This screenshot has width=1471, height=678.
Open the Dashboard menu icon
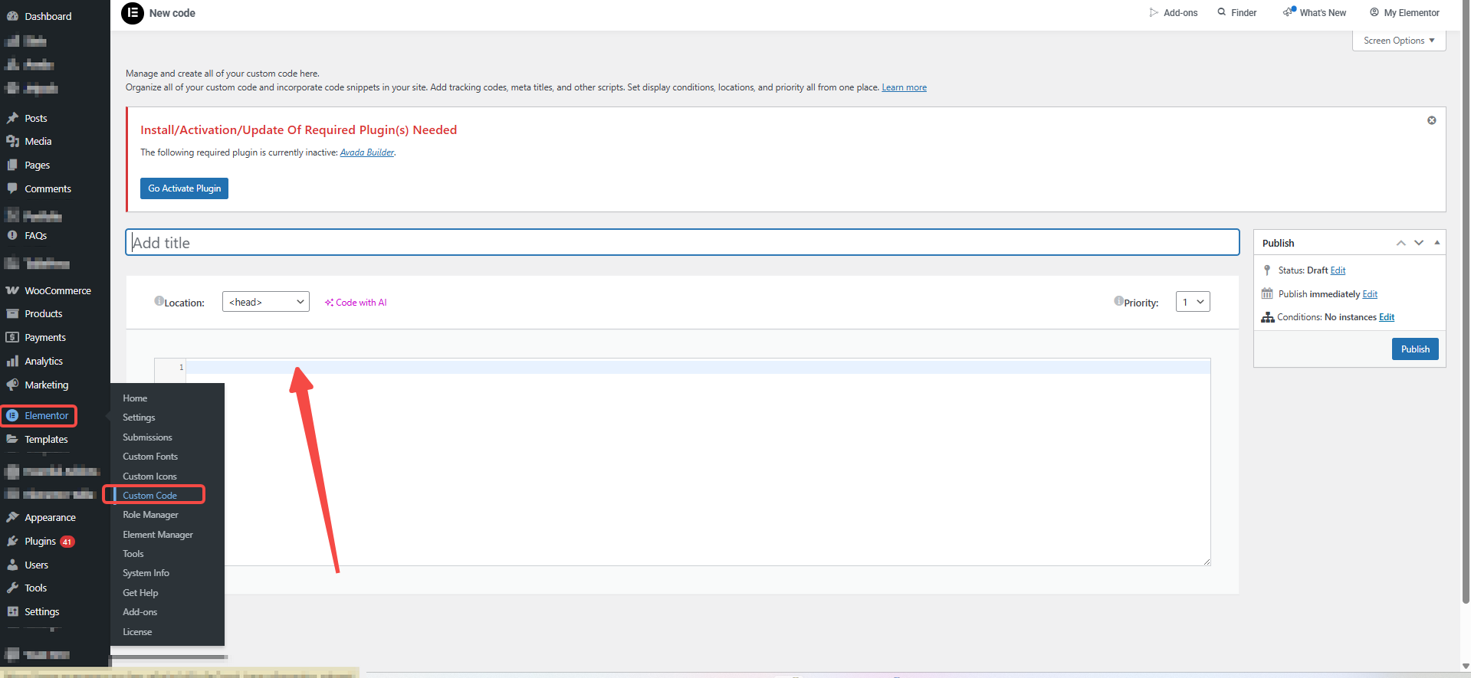point(12,16)
